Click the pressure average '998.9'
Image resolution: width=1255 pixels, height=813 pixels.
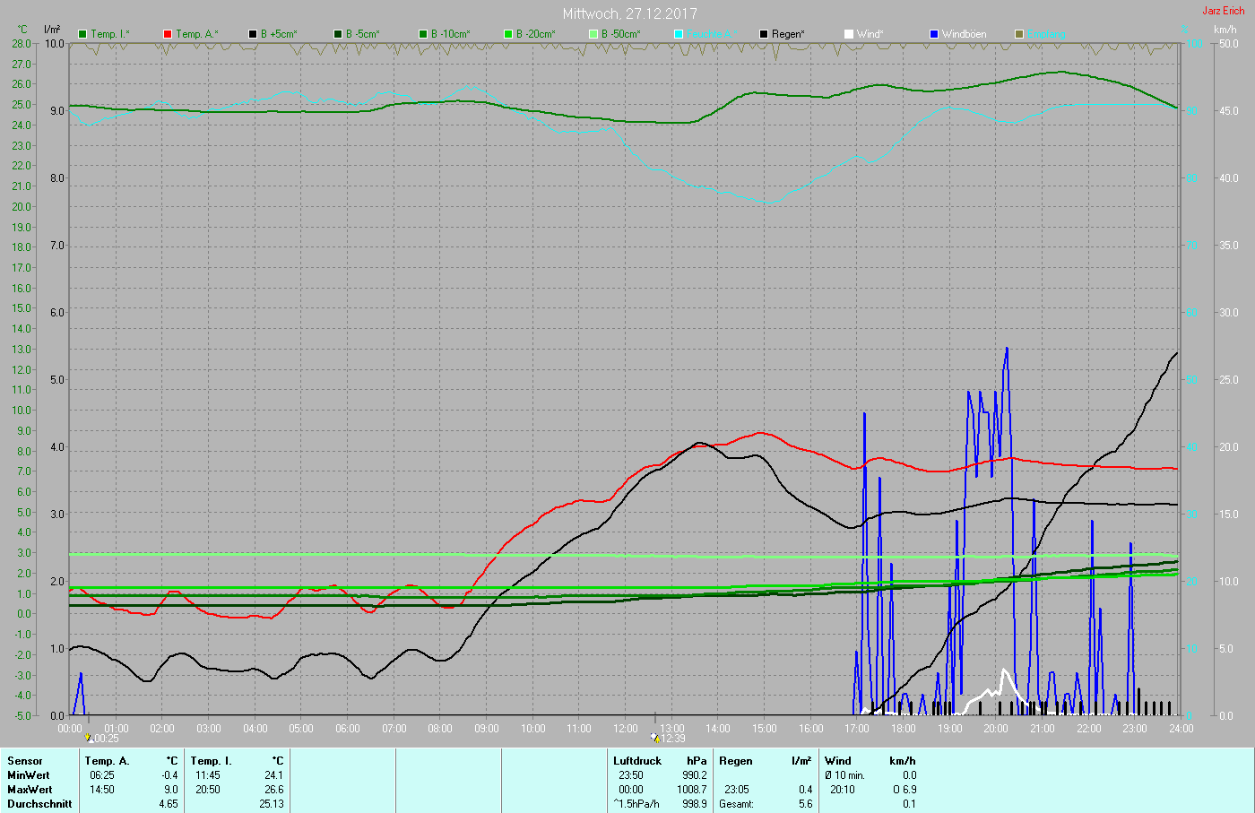[x=693, y=804]
